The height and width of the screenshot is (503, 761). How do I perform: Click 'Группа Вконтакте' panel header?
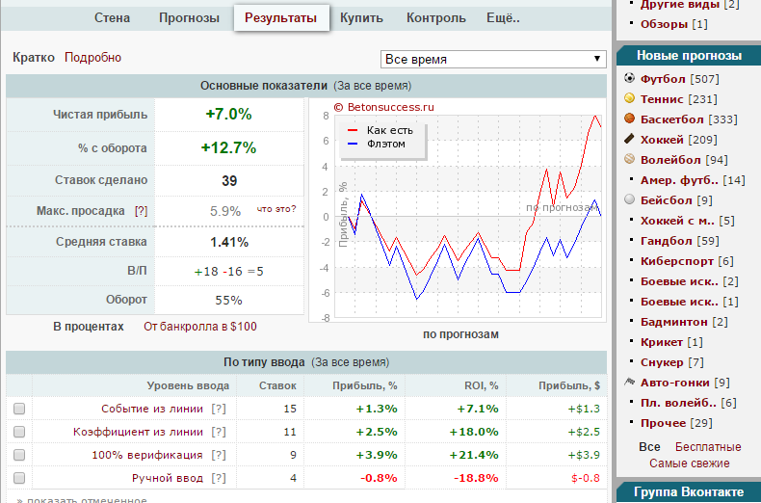tap(689, 492)
